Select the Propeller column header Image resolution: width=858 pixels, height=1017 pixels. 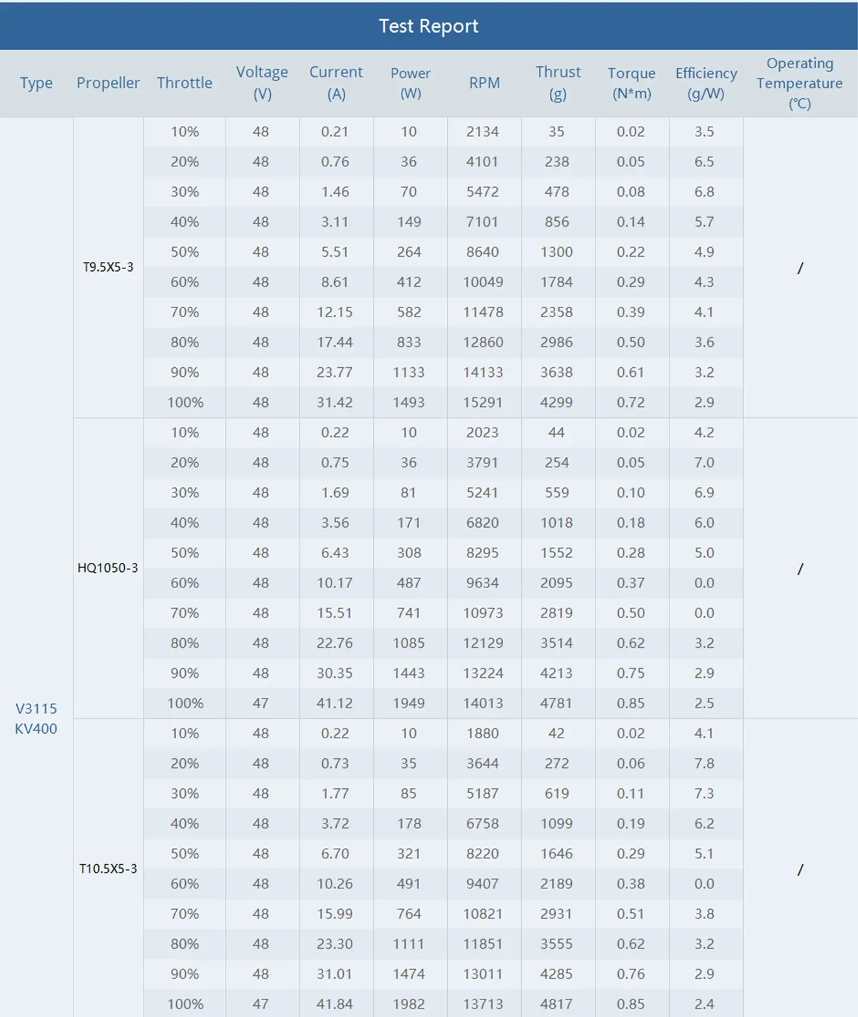(x=108, y=83)
